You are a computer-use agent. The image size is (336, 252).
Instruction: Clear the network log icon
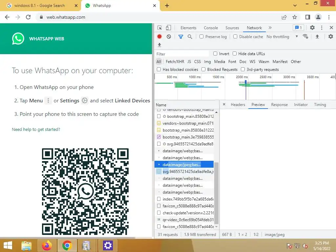(169, 37)
